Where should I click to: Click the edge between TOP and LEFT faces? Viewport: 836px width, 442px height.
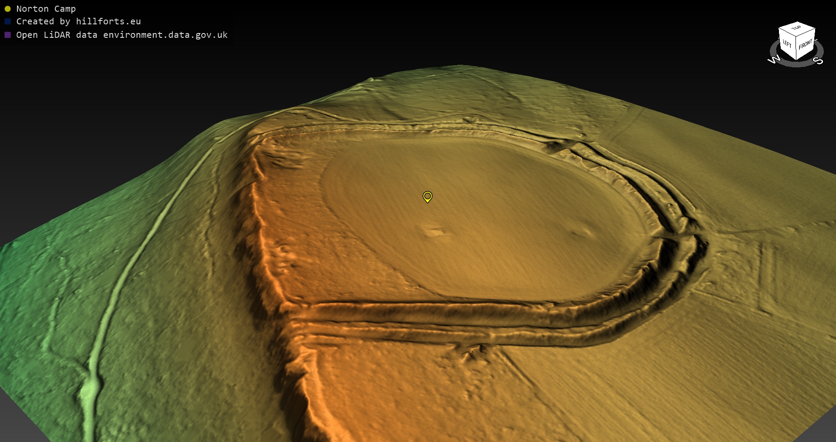[x=787, y=32]
